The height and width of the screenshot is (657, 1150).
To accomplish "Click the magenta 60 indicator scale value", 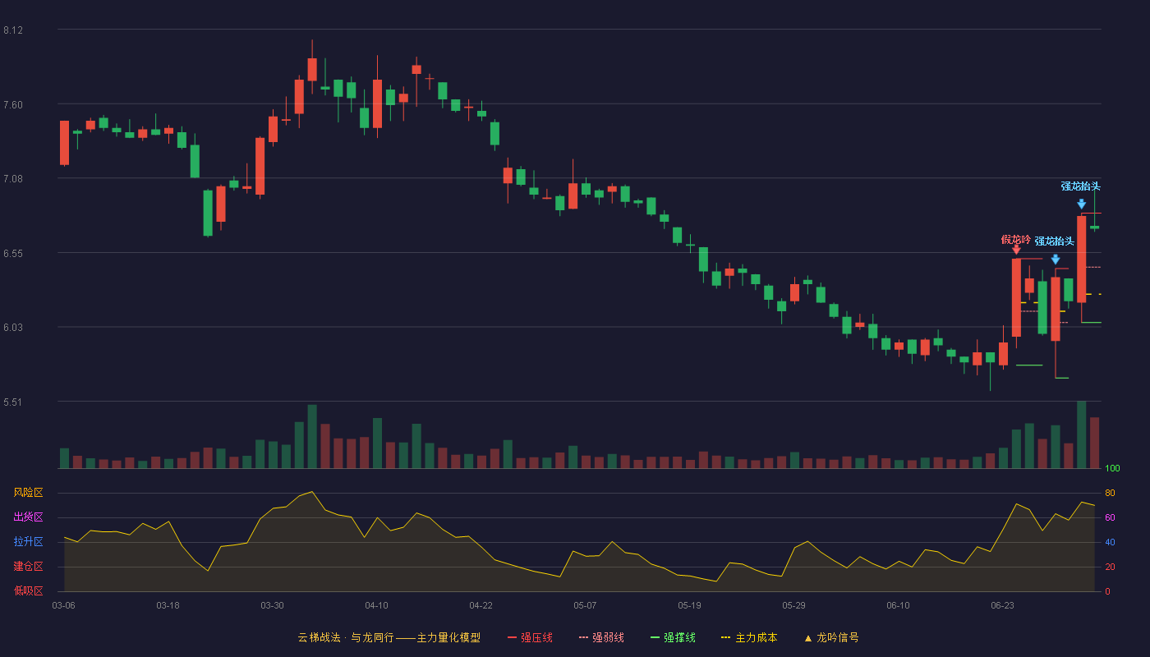I will click(1110, 517).
